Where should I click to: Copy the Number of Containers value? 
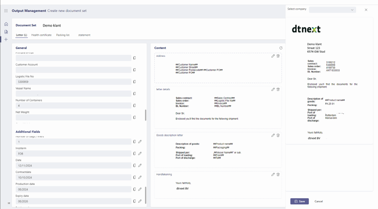tap(134, 105)
